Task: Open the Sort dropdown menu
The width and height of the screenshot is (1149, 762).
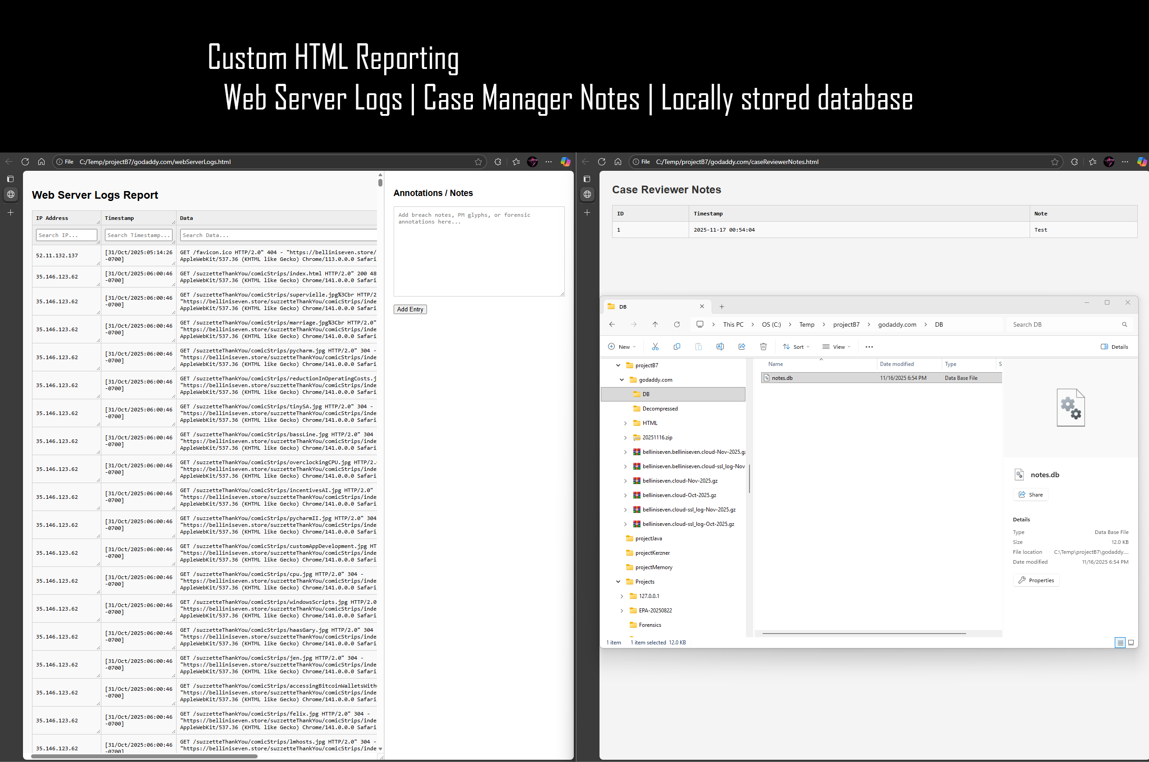Action: [796, 347]
